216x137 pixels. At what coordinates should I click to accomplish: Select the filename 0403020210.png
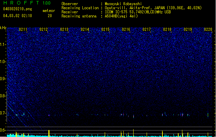coord(18,9)
